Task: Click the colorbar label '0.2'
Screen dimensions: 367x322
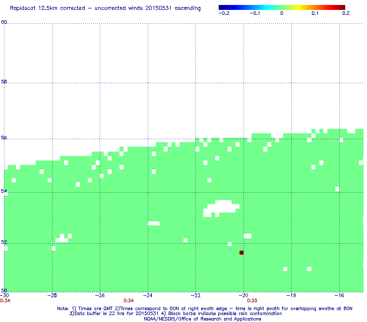Action: point(346,13)
